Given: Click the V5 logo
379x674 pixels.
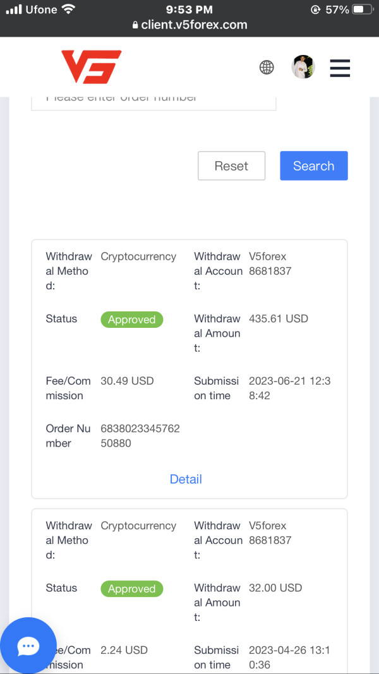Looking at the screenshot, I should [92, 67].
